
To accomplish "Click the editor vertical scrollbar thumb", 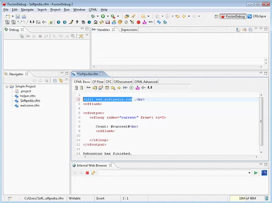I will click(261, 121).
